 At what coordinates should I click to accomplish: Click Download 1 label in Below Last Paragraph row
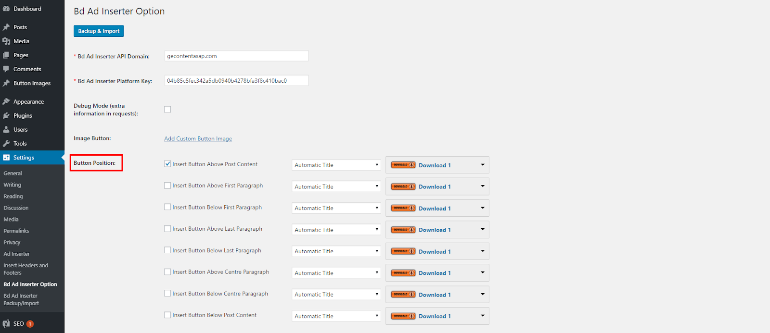click(x=435, y=252)
